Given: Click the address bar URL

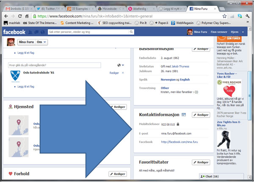Looking at the screenshot, I should pyautogui.click(x=95, y=16).
